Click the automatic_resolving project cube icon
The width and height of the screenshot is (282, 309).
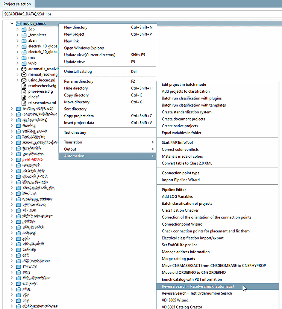pyautogui.click(x=24, y=69)
